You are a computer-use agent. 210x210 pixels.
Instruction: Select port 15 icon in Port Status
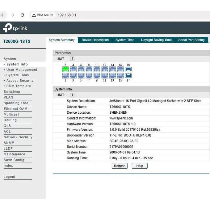[x=120, y=76]
